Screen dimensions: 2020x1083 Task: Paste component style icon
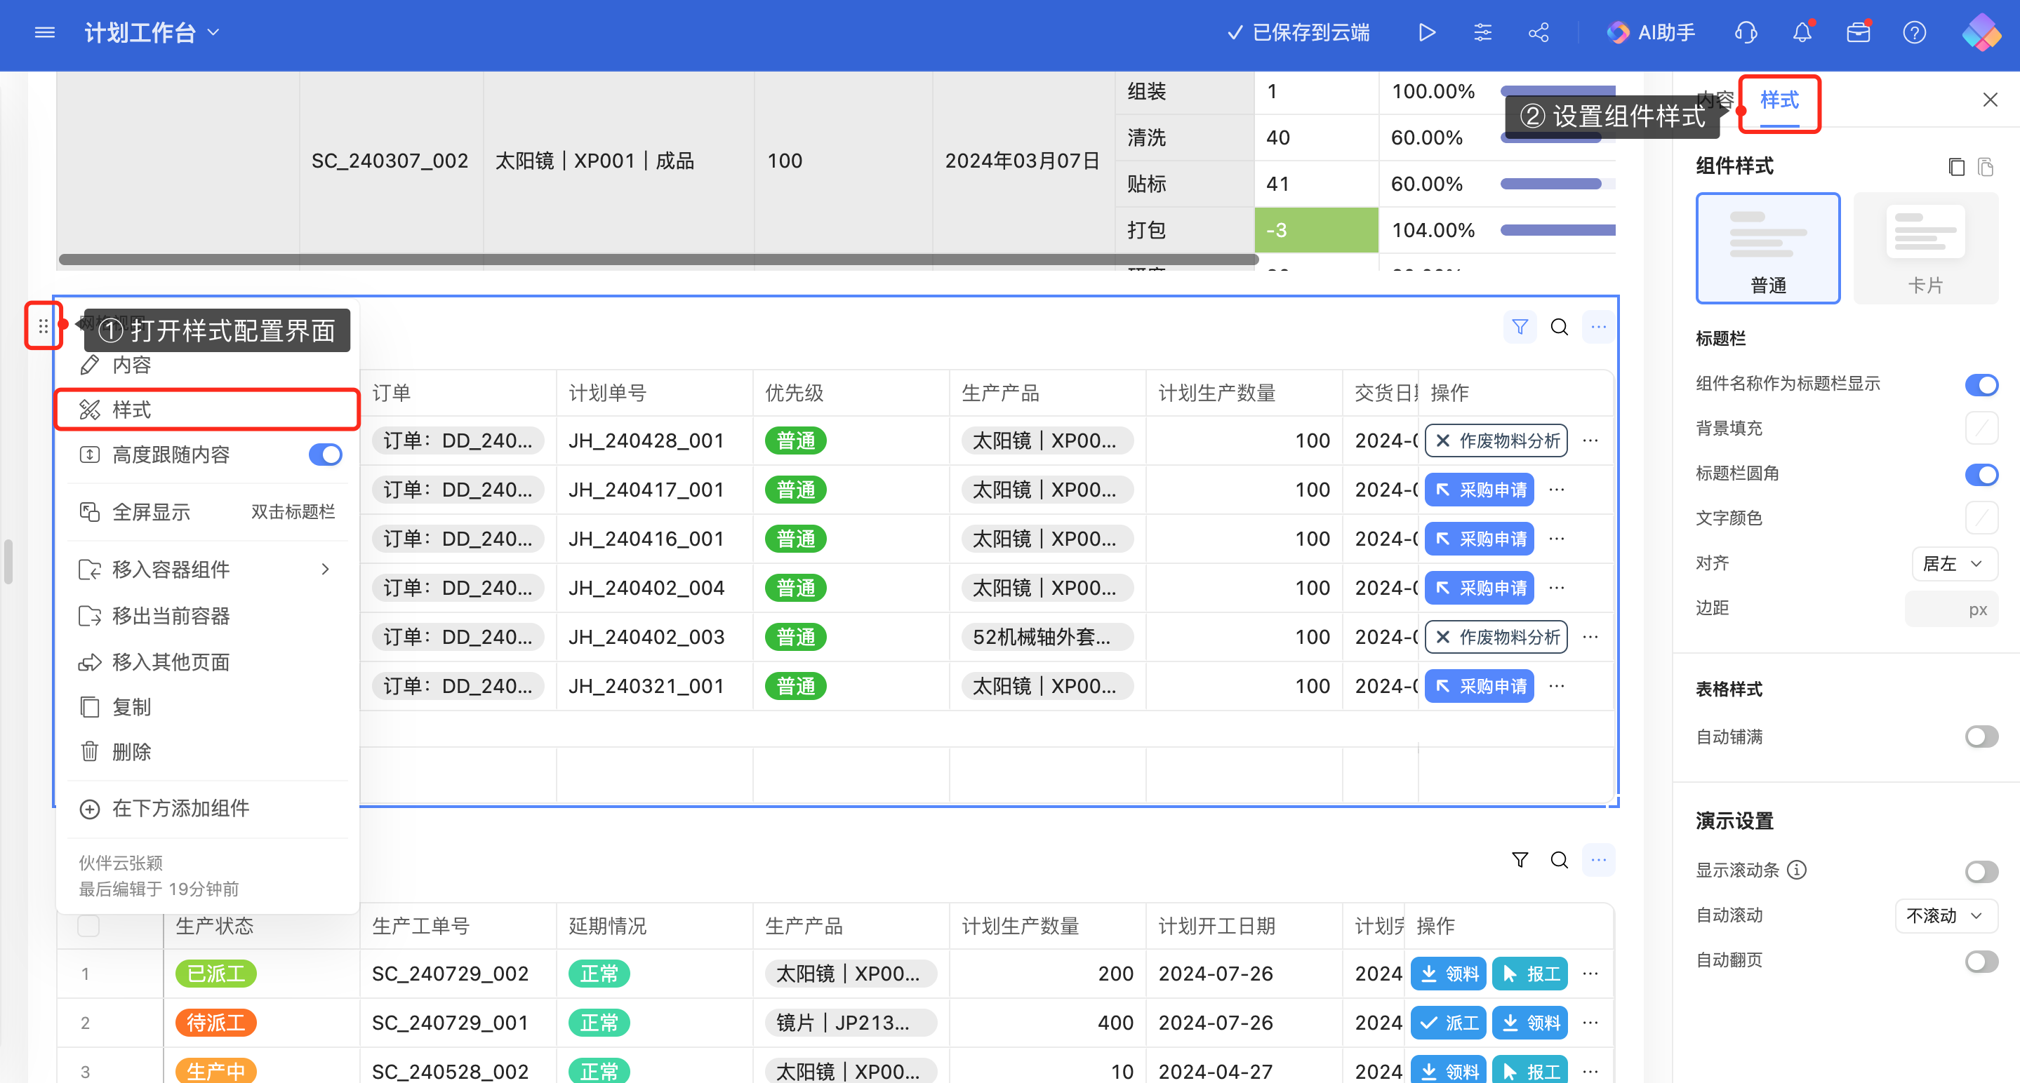1986,166
